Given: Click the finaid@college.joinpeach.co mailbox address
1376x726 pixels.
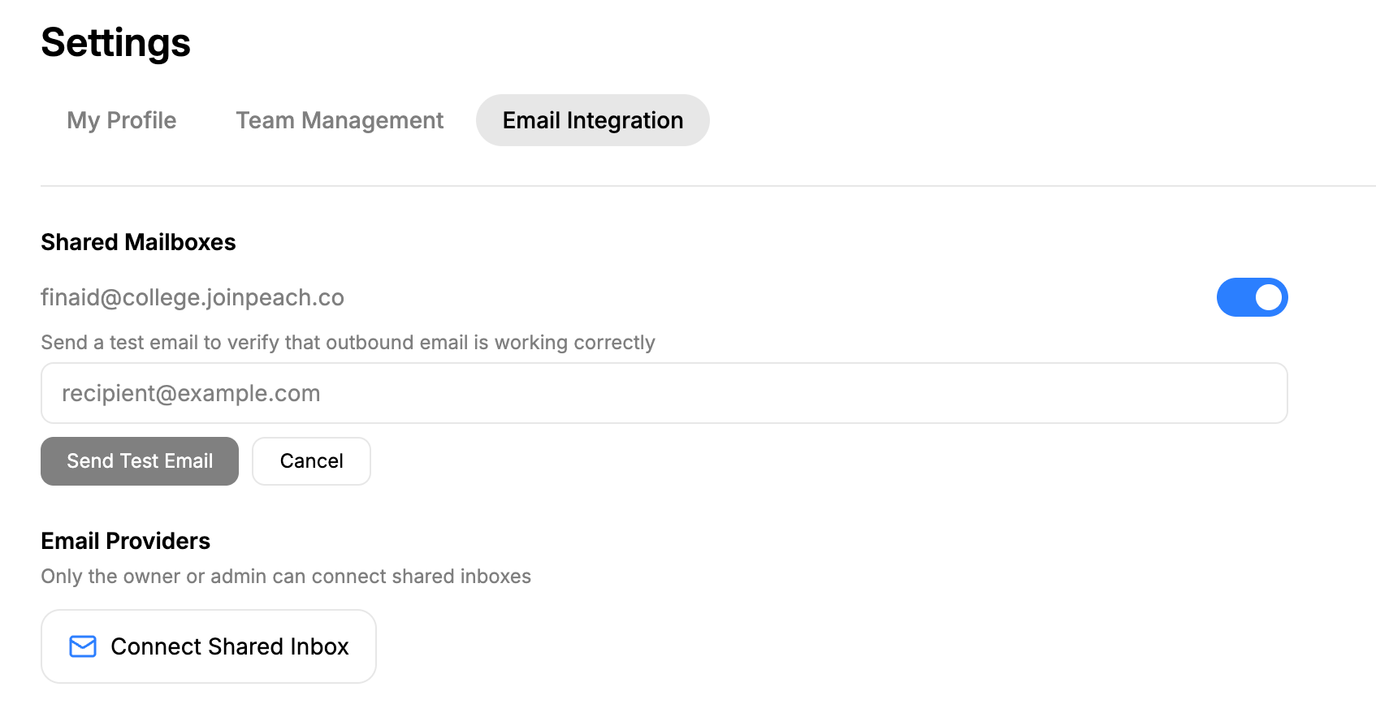Looking at the screenshot, I should [193, 298].
